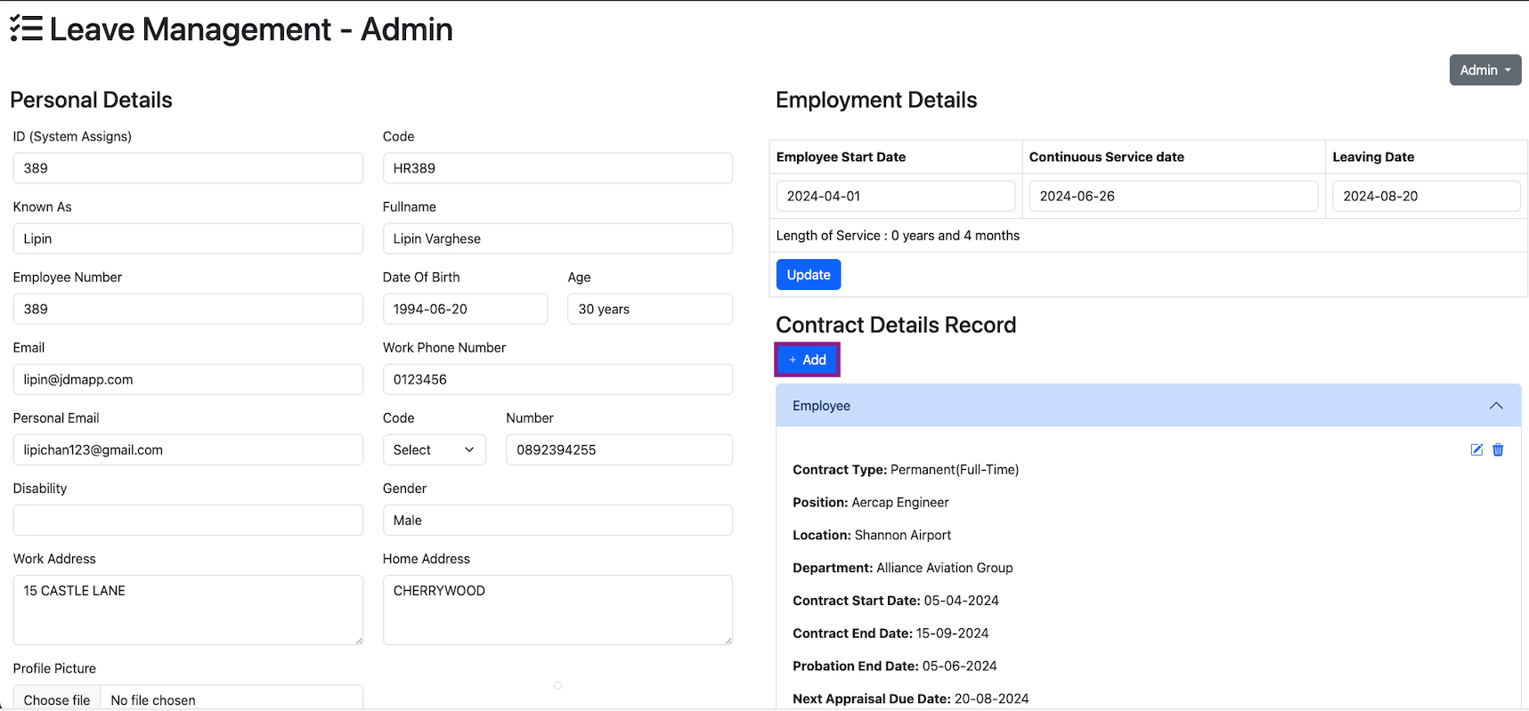Screen dimensions: 1529x711
Task: Click the Date Of Birth field
Action: point(465,310)
